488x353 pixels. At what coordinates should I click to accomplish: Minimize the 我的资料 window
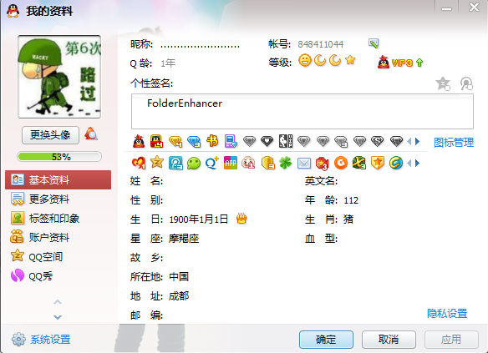click(x=446, y=8)
